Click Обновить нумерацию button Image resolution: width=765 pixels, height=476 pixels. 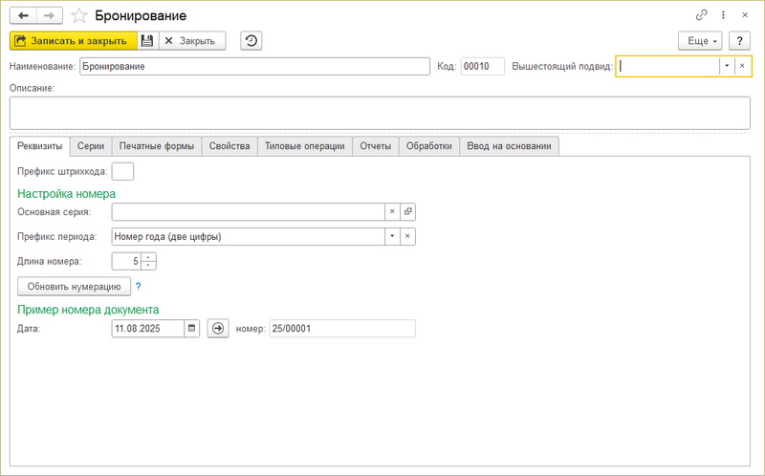pyautogui.click(x=75, y=287)
